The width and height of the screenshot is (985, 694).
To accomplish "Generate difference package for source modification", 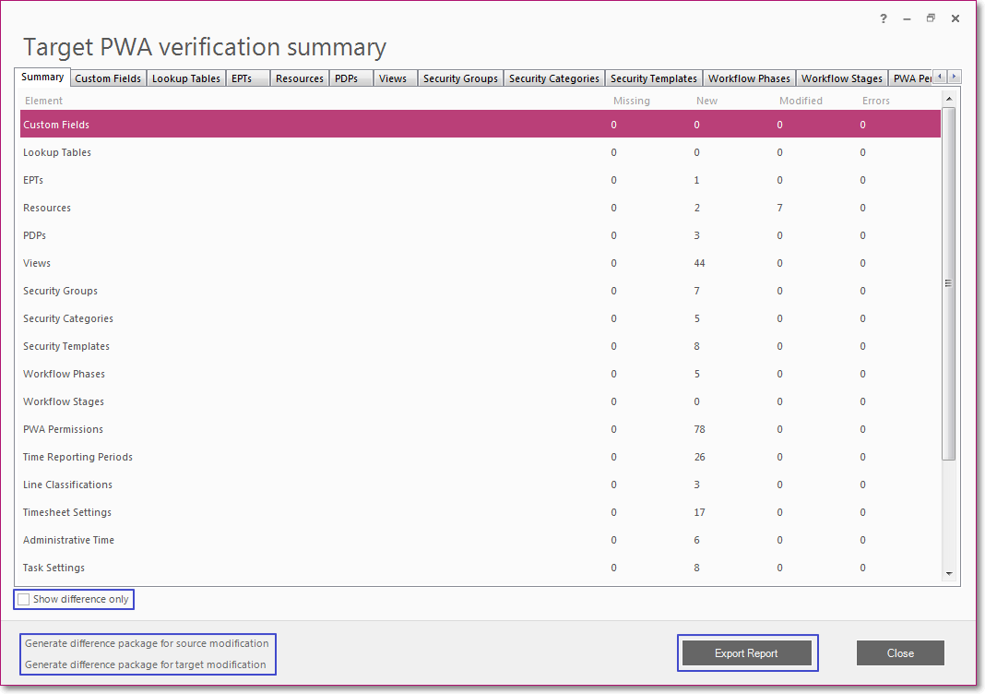I will click(x=147, y=643).
